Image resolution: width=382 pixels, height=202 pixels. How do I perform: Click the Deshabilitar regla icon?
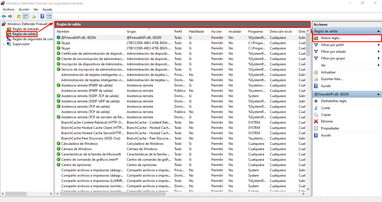click(316, 101)
